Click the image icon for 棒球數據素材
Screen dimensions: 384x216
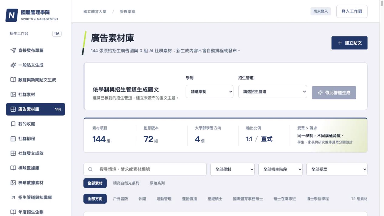point(13,183)
